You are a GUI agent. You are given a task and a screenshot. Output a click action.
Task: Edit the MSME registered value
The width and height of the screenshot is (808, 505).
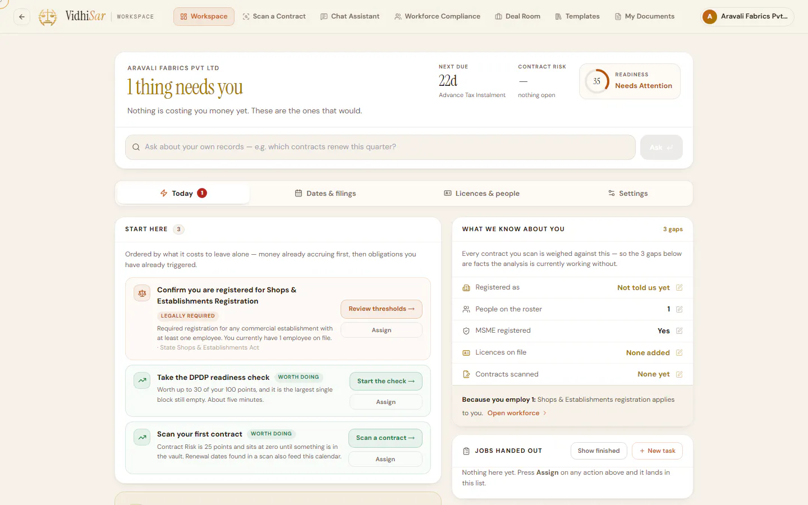[679, 331]
